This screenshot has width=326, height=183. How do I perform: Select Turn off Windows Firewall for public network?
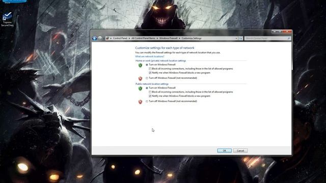tap(147, 101)
